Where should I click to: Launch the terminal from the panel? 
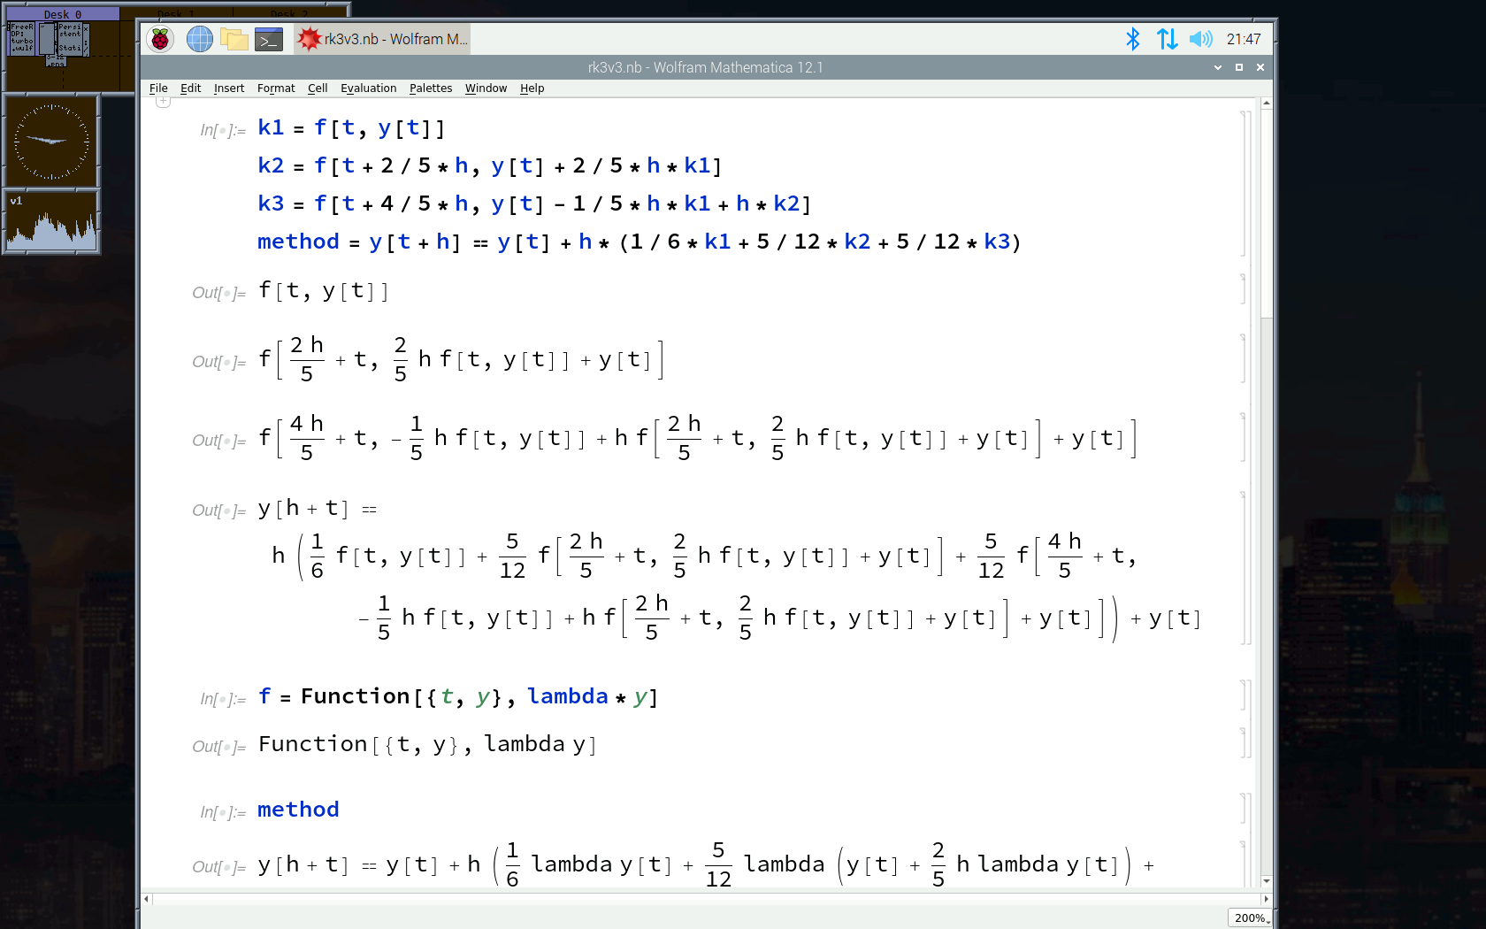268,39
